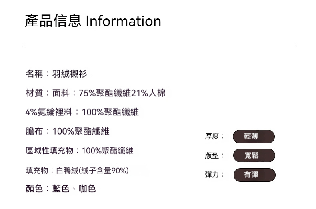316x209 pixels.
Task: Click the 名稱 field label
Action: pos(34,74)
